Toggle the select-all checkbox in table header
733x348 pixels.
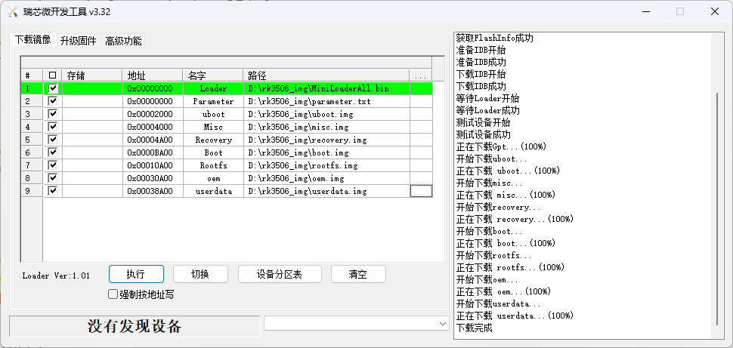click(x=52, y=75)
